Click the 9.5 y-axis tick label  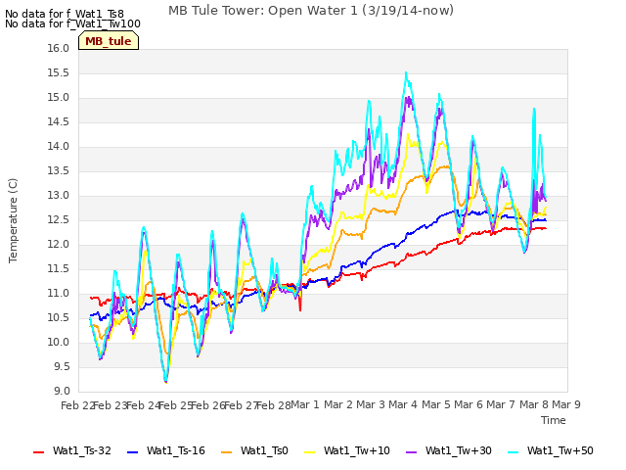(x=62, y=367)
